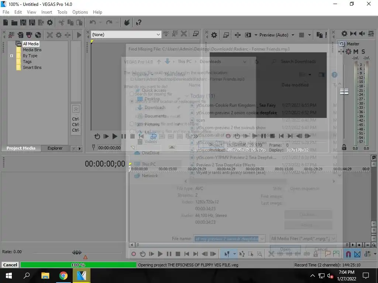Redo the last undone action
378x283 pixels.
point(109,22)
